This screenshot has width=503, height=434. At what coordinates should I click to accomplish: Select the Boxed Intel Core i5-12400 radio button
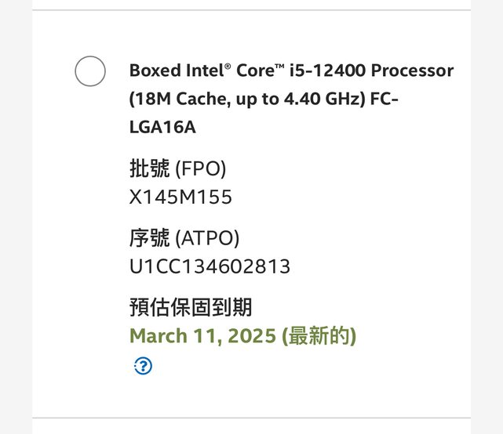[x=90, y=71]
